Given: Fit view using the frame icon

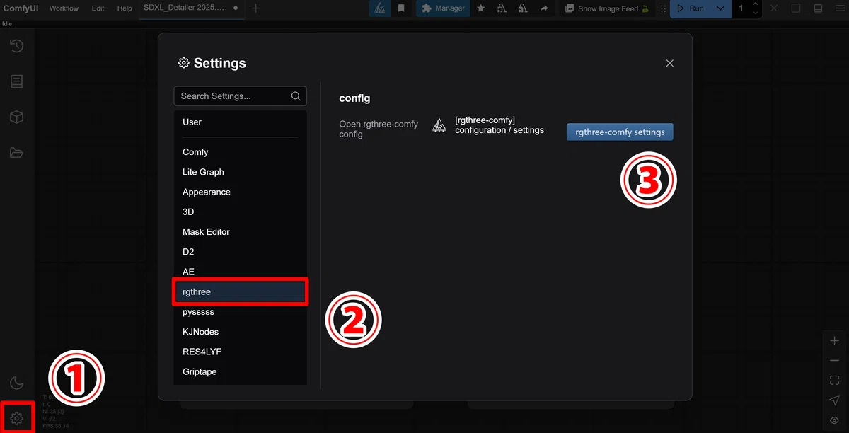Looking at the screenshot, I should point(834,381).
